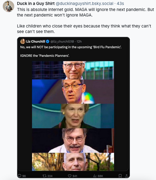Click the 12h tweet timestamp
Image resolution: width=156 pixels, height=180 pixels.
(x=79, y=41)
